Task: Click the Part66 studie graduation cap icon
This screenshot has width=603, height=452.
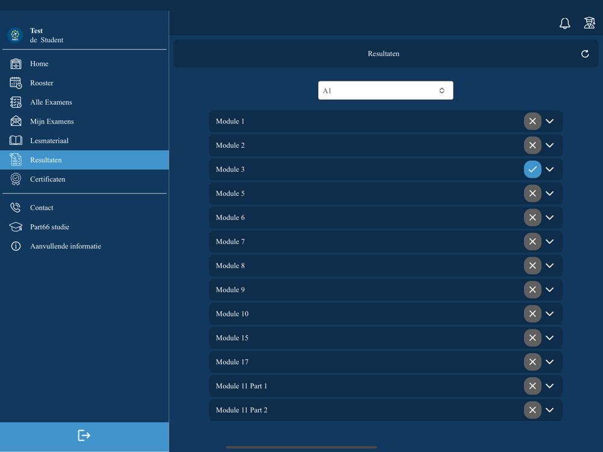Action: tap(16, 227)
